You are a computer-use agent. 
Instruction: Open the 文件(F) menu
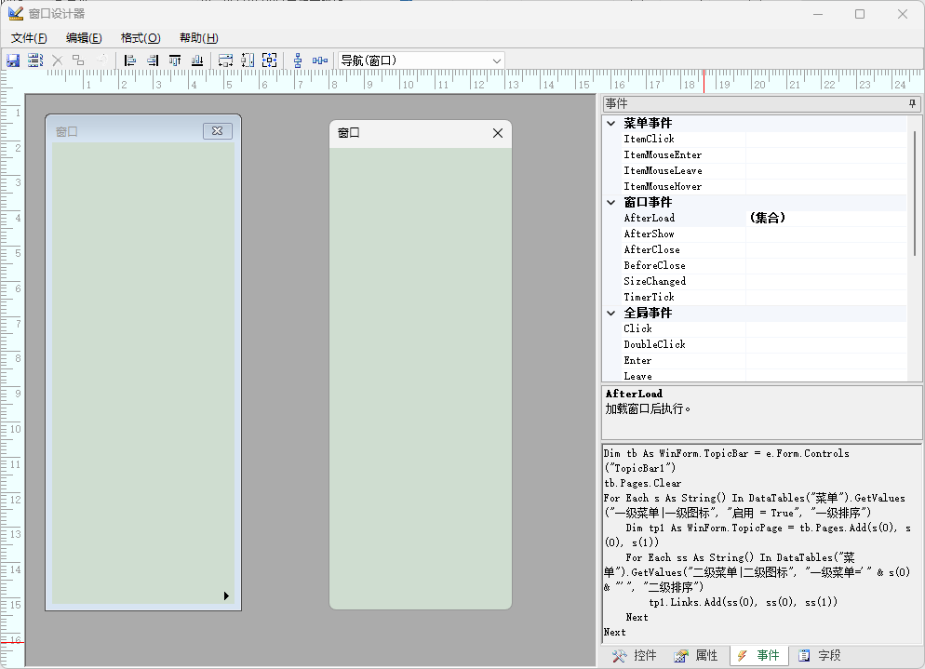29,38
